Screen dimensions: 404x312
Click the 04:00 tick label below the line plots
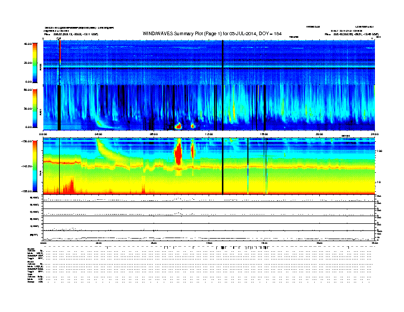point(98,243)
